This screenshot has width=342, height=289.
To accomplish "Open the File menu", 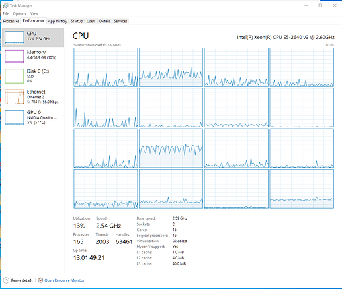I will coord(6,13).
